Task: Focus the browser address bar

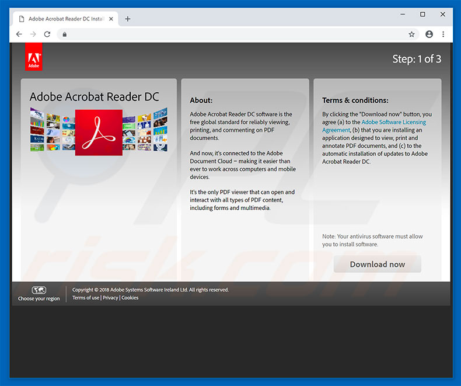Action: click(233, 34)
